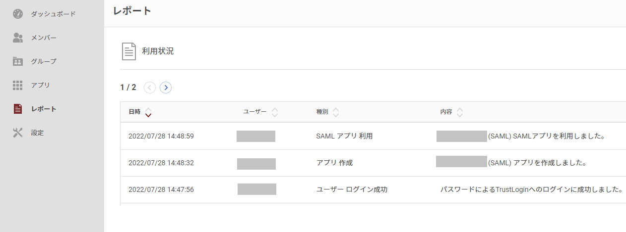Sort by 日時 column arrows

tap(148, 112)
